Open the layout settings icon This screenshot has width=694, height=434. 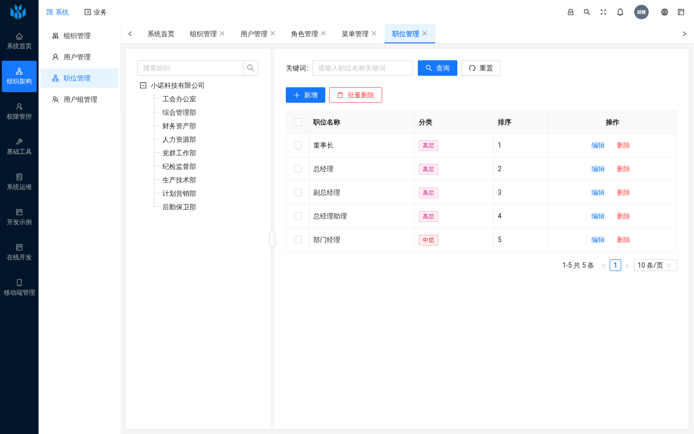click(x=681, y=12)
